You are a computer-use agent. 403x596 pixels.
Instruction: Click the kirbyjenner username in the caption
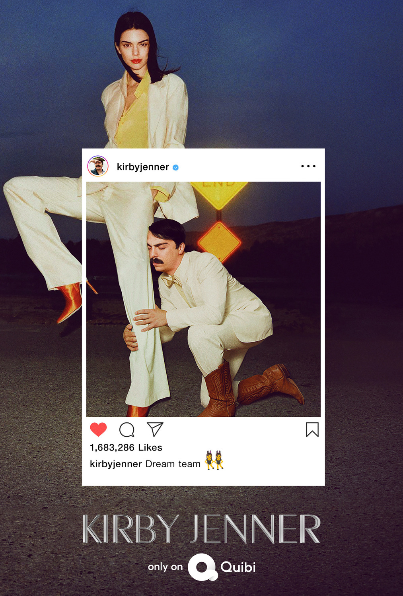(x=116, y=464)
